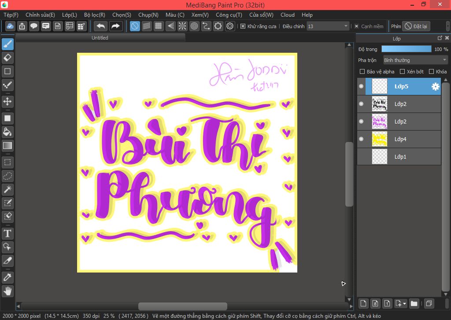Select the Move tool
451x320 pixels.
(7, 102)
